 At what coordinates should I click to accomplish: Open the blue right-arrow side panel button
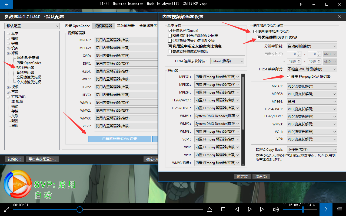tap(326, 209)
